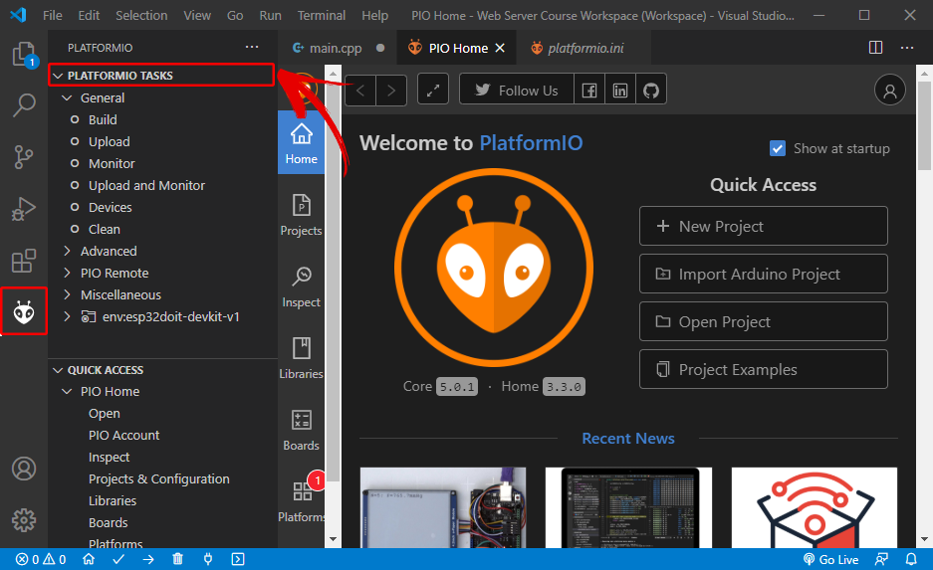This screenshot has height=570, width=933.
Task: Click the feedback icon in status bar
Action: point(881,559)
